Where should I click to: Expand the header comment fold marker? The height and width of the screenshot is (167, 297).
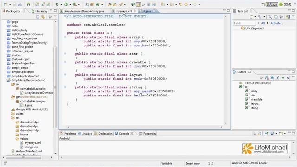click(x=65, y=16)
